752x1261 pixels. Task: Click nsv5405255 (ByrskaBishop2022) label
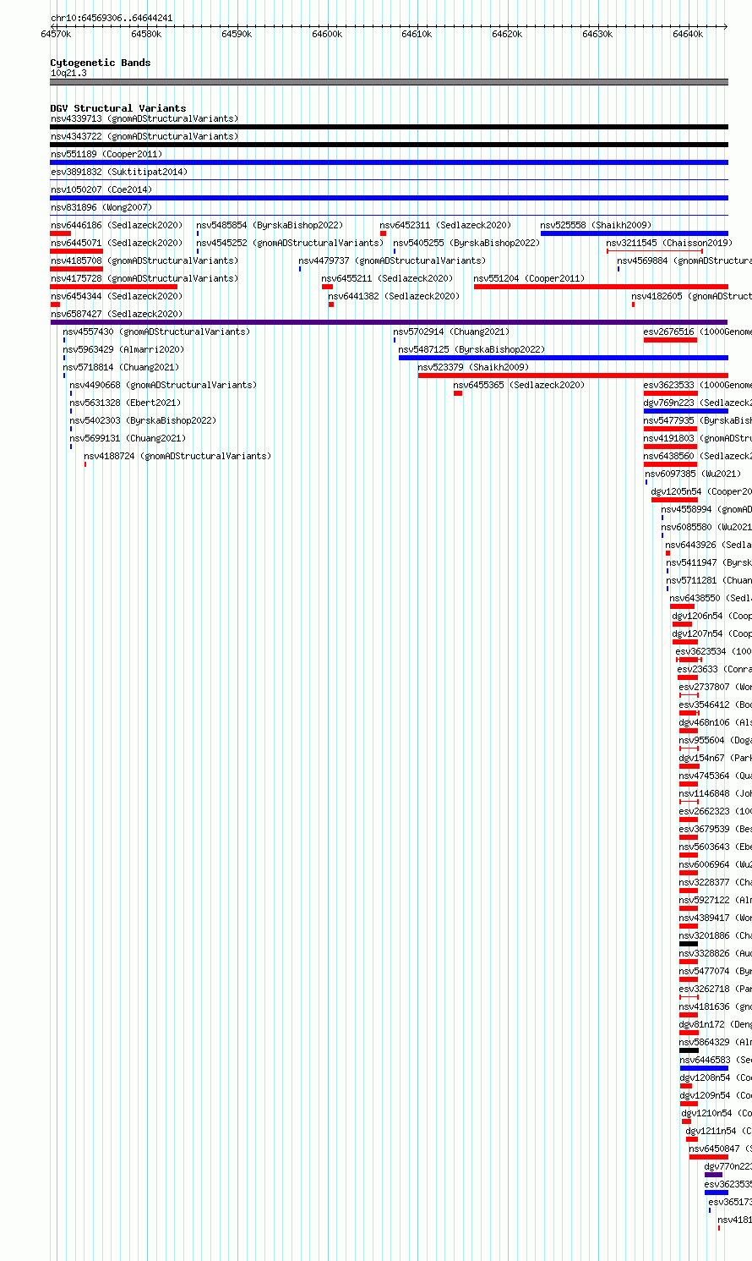coord(466,243)
